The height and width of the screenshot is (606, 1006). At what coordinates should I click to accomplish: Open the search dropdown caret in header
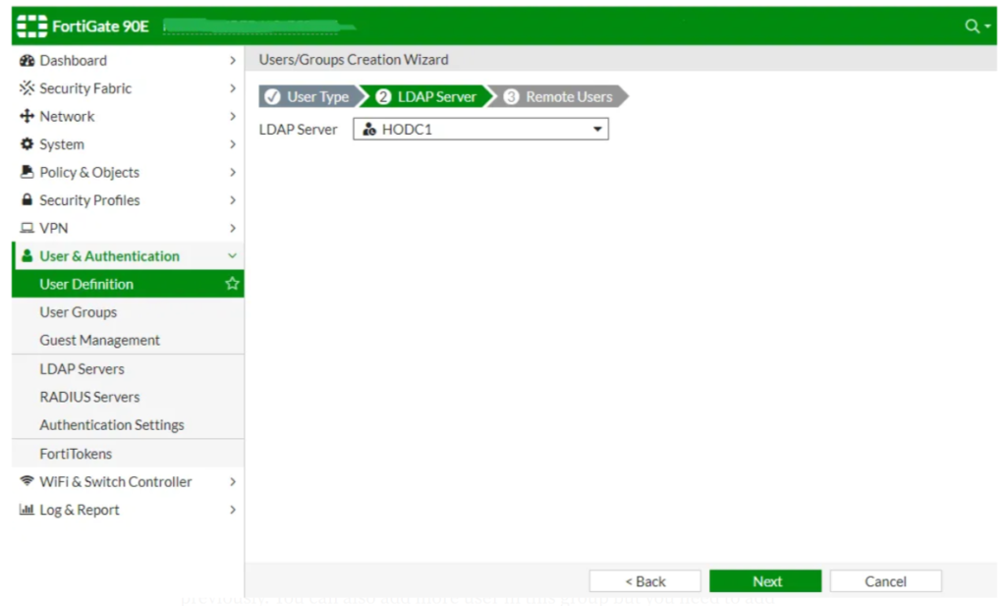click(x=987, y=27)
